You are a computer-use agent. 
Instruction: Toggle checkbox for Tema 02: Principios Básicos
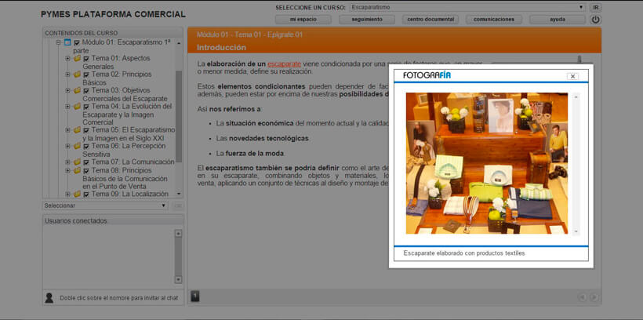[86, 75]
